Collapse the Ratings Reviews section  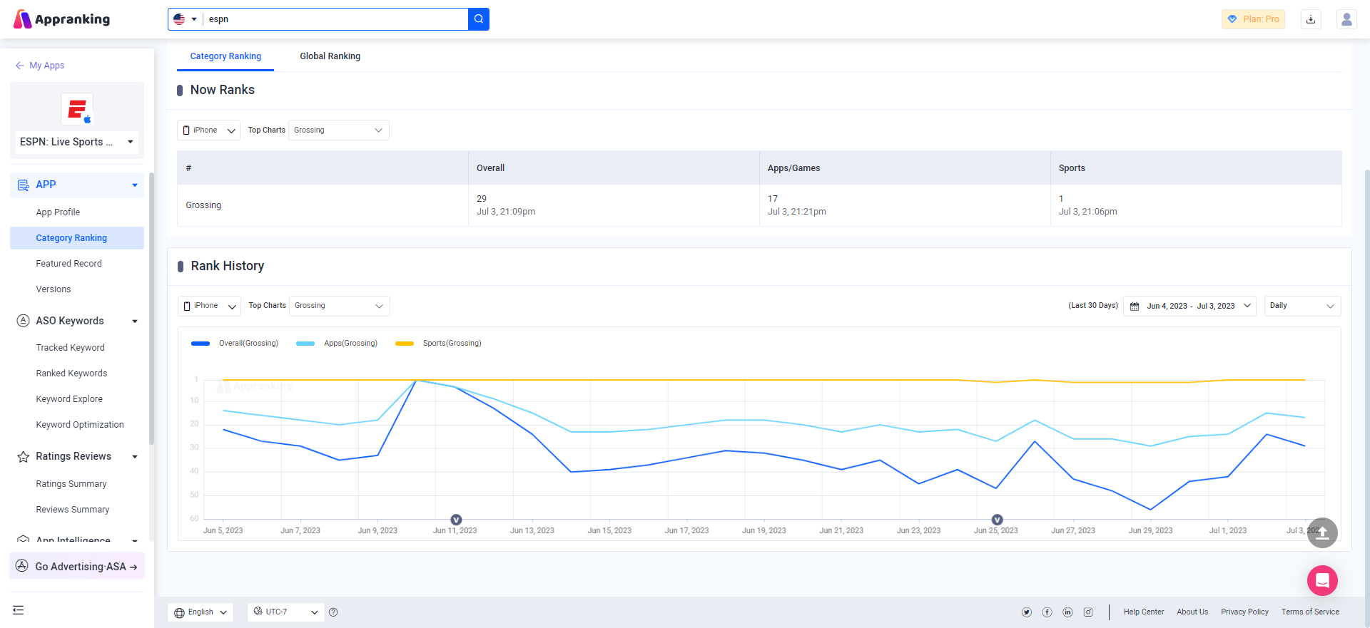click(x=135, y=457)
